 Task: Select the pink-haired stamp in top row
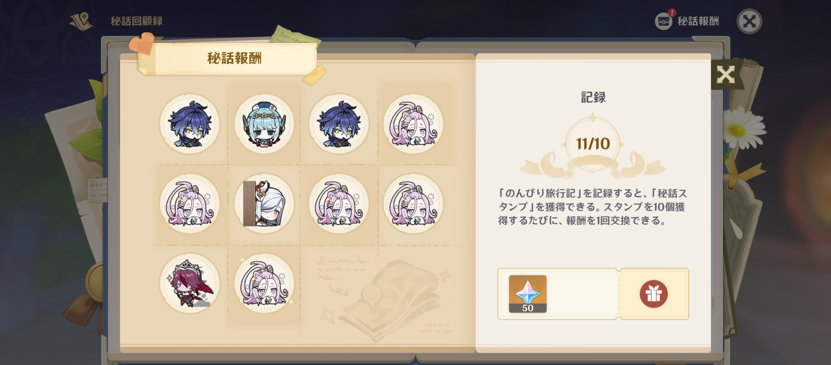tap(413, 124)
